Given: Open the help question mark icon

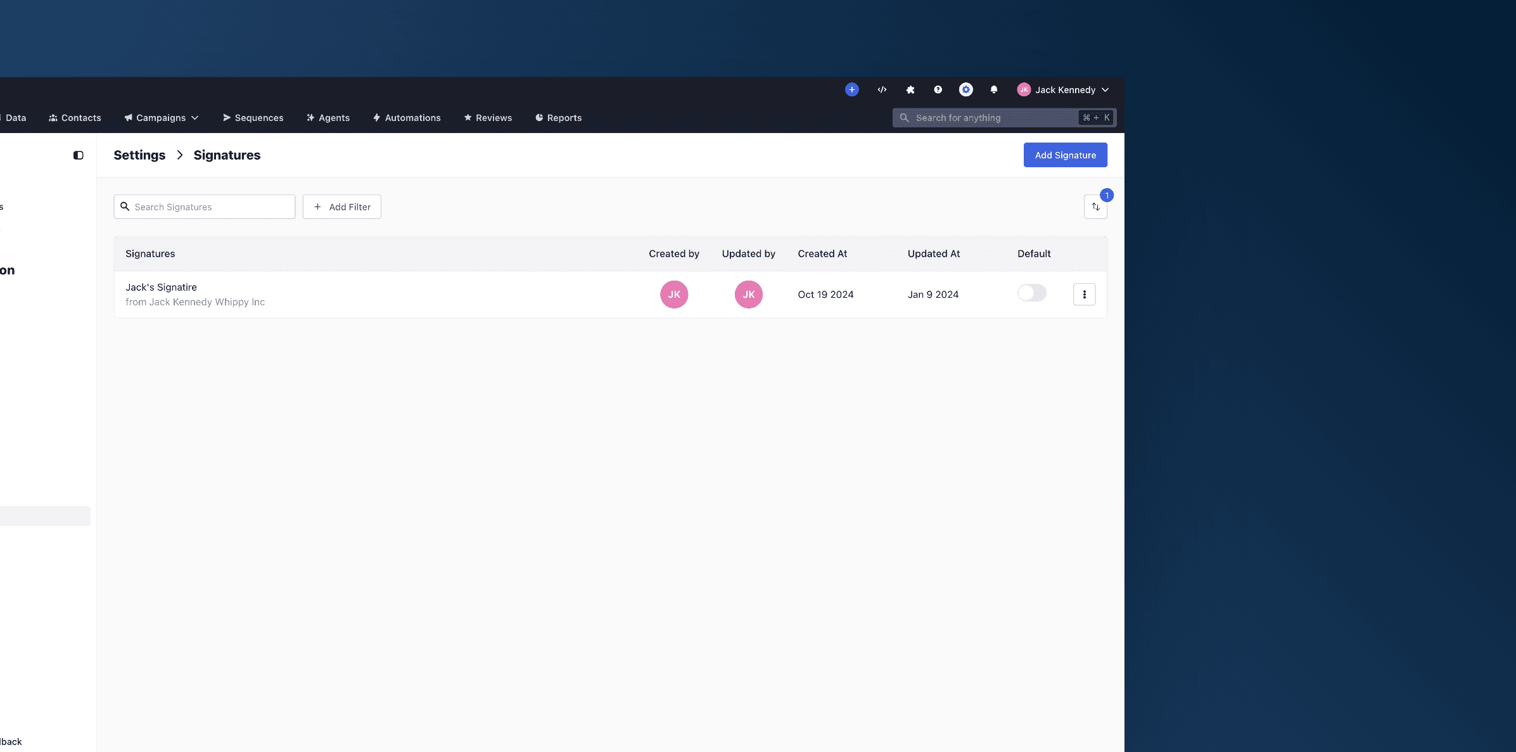Looking at the screenshot, I should coord(938,89).
